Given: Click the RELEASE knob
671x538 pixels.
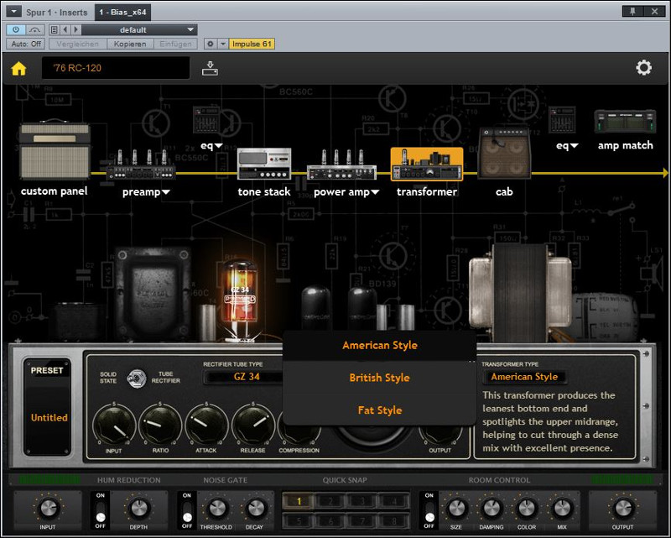Looking at the screenshot, I should pos(253,426).
